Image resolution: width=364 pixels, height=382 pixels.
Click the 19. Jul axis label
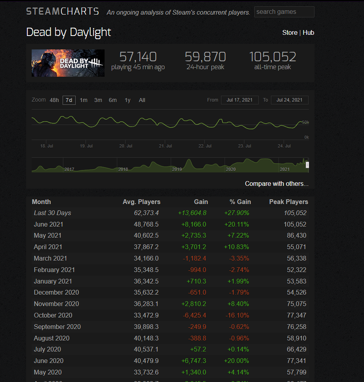pos(86,146)
